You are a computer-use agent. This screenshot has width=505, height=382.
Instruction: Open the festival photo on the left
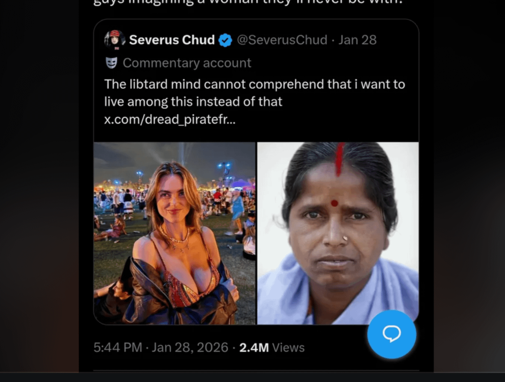[x=174, y=233]
